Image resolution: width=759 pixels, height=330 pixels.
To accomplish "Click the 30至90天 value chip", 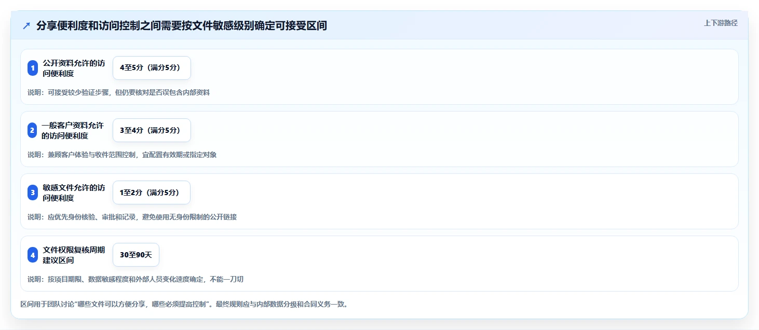I will pyautogui.click(x=136, y=255).
